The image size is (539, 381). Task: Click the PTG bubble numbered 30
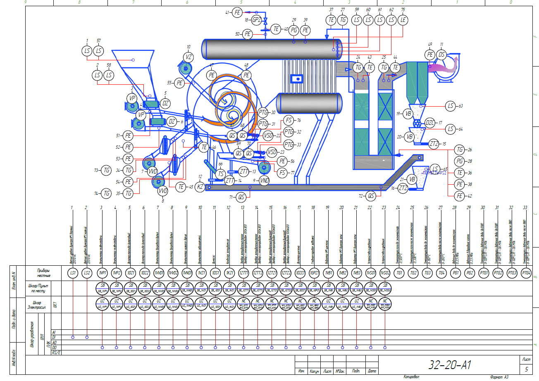263,112
